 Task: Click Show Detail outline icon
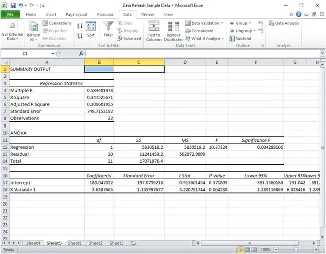coord(260,23)
